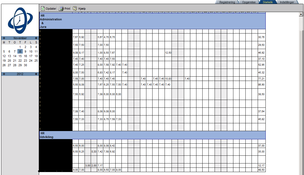Click the 86,90 total cell
The width and height of the screenshot is (304, 175).
pyautogui.click(x=261, y=85)
